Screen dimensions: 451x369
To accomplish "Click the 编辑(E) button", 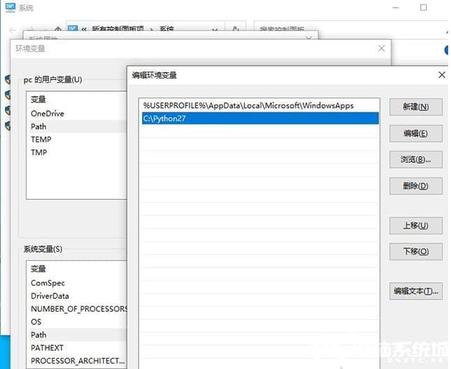I will pyautogui.click(x=415, y=133).
